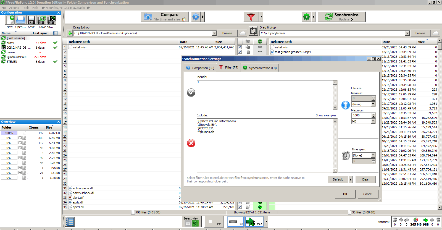Switch to sync action view icon
Viewport: 442px width, 230px height.
coord(195,223)
